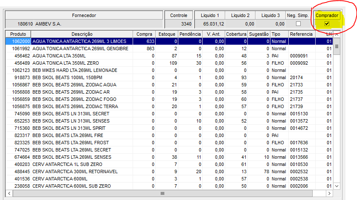Screen dimensions: 357x200
Task: Click the V. Ant. column header
Action: [214, 34]
